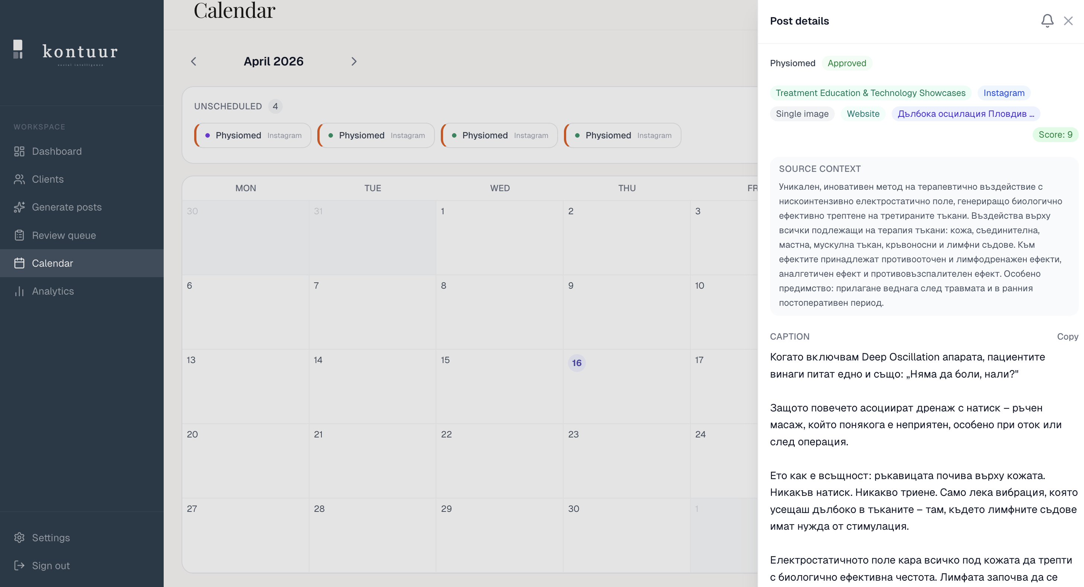Click the Дълбока осцилация Пловдив tag
Image resolution: width=1084 pixels, height=587 pixels.
tap(966, 113)
